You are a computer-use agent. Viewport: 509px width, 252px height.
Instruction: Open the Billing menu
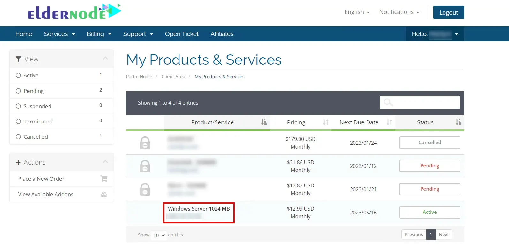pyautogui.click(x=99, y=34)
